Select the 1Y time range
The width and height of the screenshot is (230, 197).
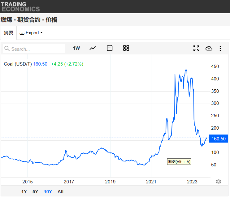tap(24, 192)
